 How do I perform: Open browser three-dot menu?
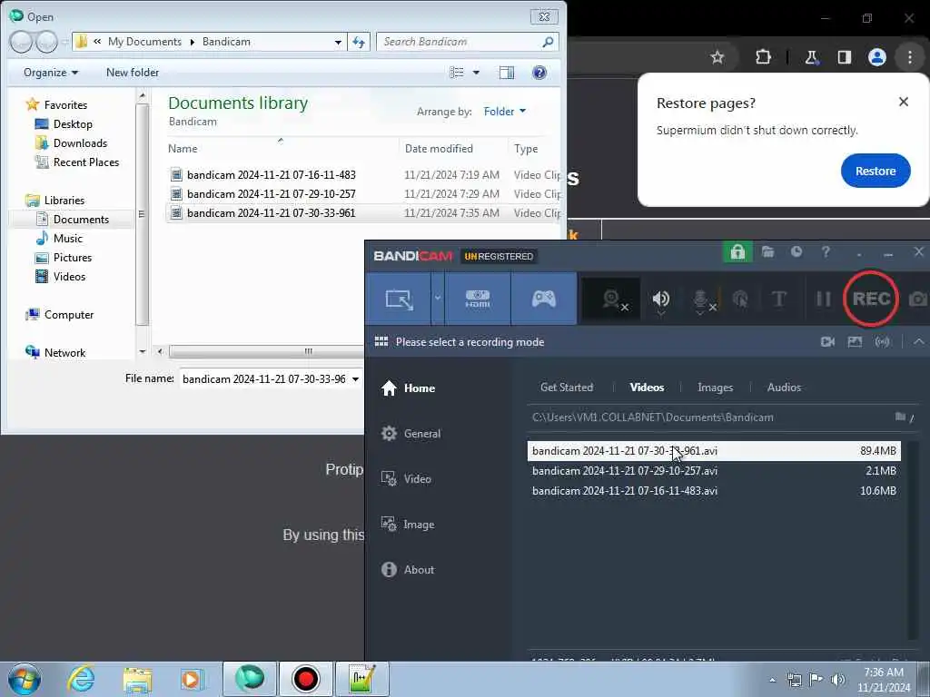(x=909, y=57)
